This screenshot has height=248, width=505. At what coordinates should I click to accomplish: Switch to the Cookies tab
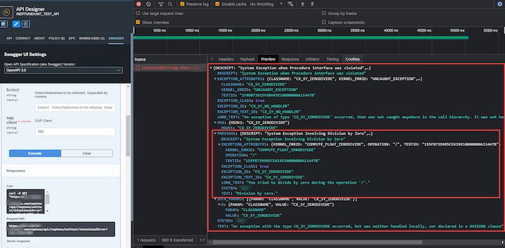coord(352,59)
